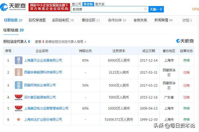Click the 51606.572万人民币 capital cell

click(119, 119)
